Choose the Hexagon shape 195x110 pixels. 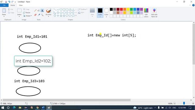[x=64, y=13]
